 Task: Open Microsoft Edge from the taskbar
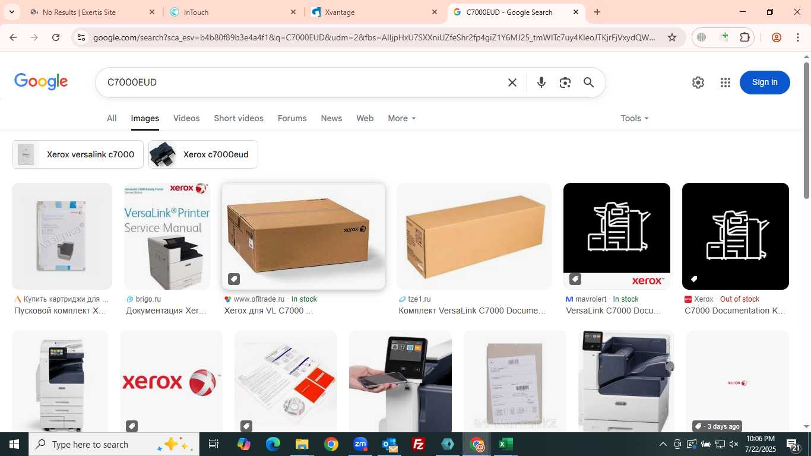[x=273, y=444]
